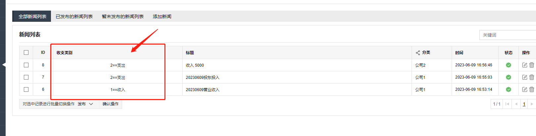Delete record ID 8 using its trash icon
Image resolution: width=536 pixels, height=136 pixels.
click(532, 65)
